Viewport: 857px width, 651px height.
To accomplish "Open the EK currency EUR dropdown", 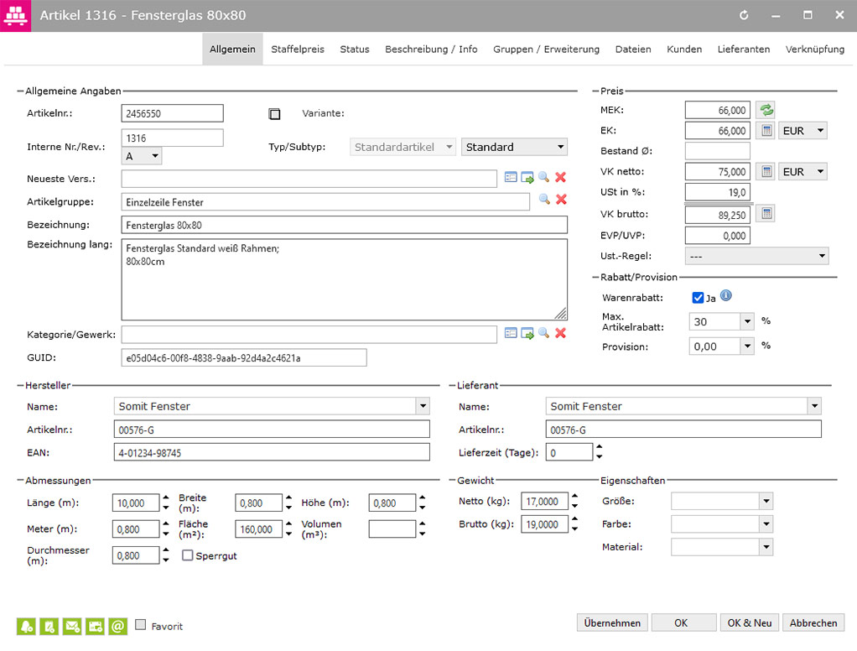I will (x=802, y=131).
